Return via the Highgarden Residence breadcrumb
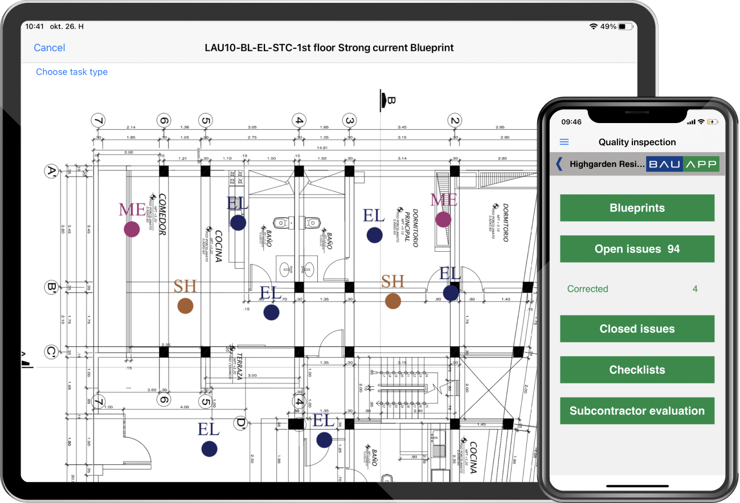This screenshot has width=740, height=503. coord(607,163)
